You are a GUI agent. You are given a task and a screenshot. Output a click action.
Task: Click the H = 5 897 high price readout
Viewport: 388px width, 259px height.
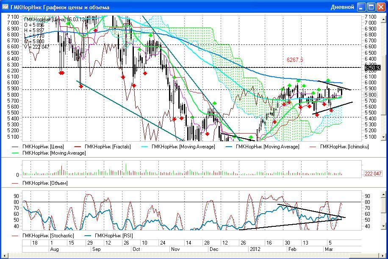coord(34,30)
